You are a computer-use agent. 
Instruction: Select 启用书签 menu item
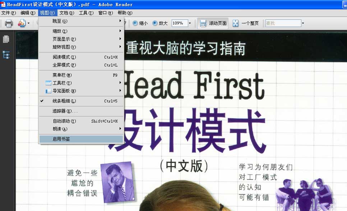point(81,139)
